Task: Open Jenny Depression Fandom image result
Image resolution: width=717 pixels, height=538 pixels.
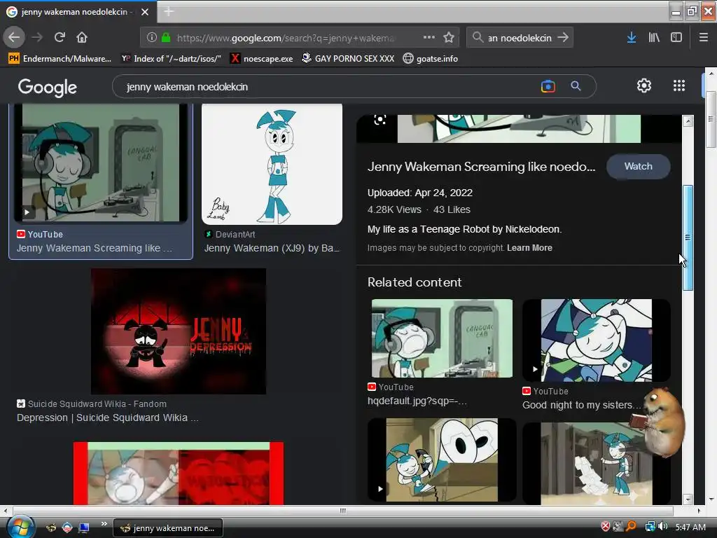Action: 179,331
